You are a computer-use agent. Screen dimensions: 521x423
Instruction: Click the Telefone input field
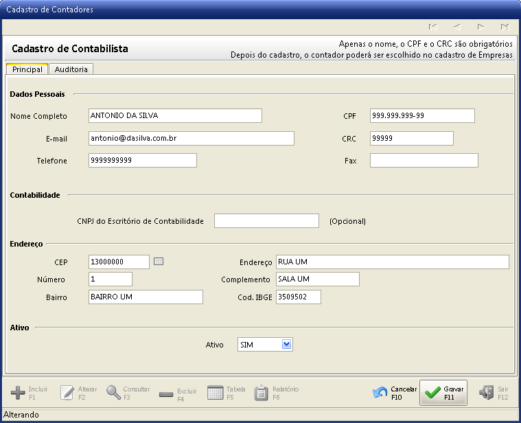coord(143,160)
